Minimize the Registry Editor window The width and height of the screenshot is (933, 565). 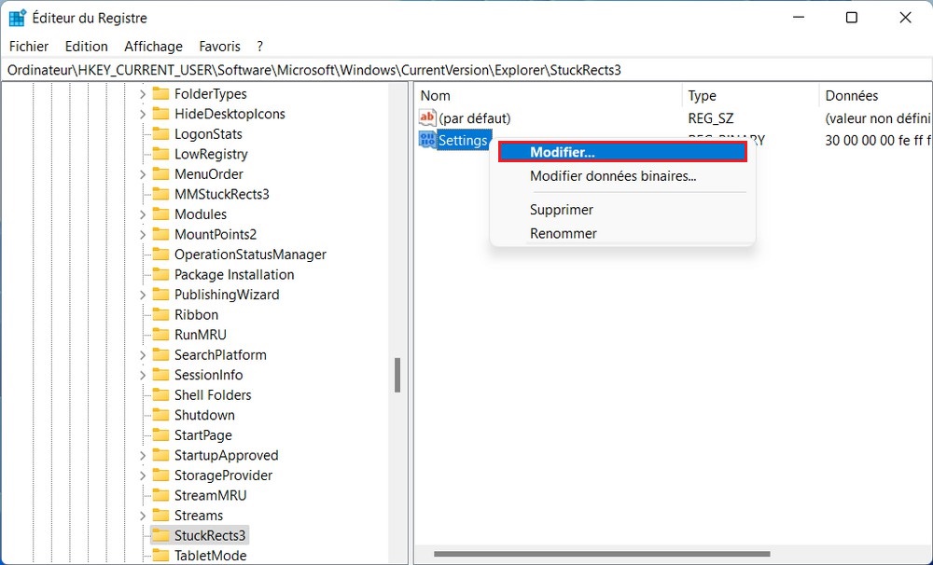pyautogui.click(x=800, y=18)
